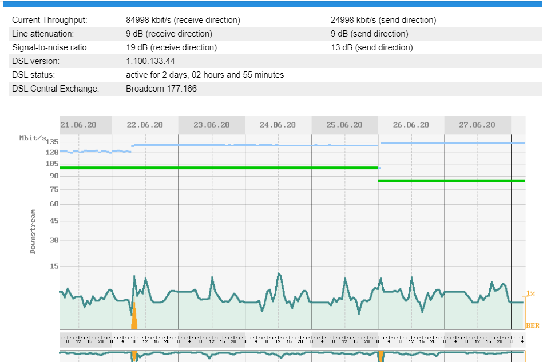Click the DSL version value 1.100.133.44

click(150, 61)
